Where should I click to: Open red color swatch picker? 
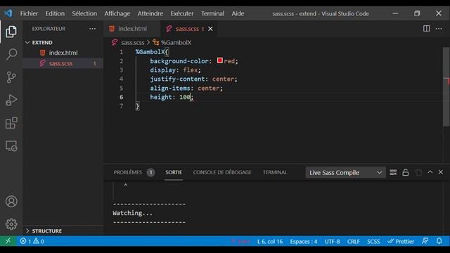coord(220,60)
